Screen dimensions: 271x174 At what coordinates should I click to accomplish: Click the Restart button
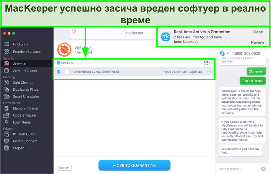coord(64,168)
